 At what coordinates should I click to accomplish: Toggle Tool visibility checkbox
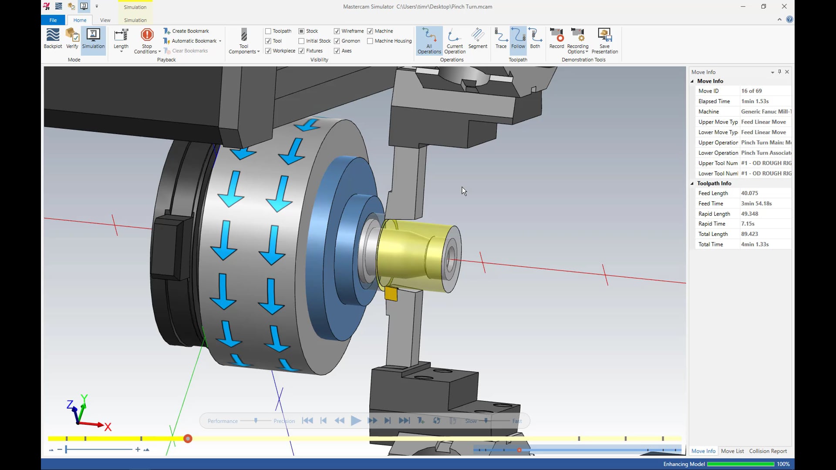pos(268,41)
